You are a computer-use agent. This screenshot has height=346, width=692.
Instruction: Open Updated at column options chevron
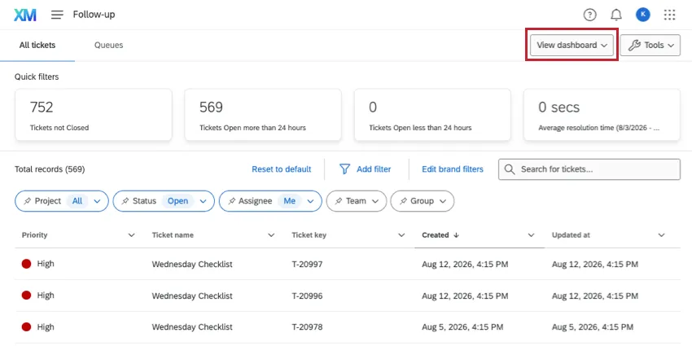tap(661, 235)
